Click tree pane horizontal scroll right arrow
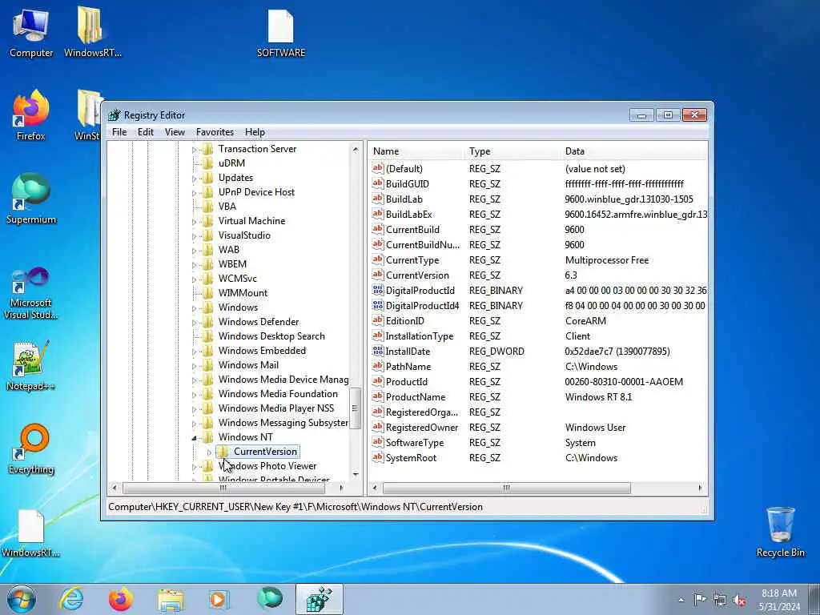Screen dimensions: 820x615 pyautogui.click(x=341, y=488)
